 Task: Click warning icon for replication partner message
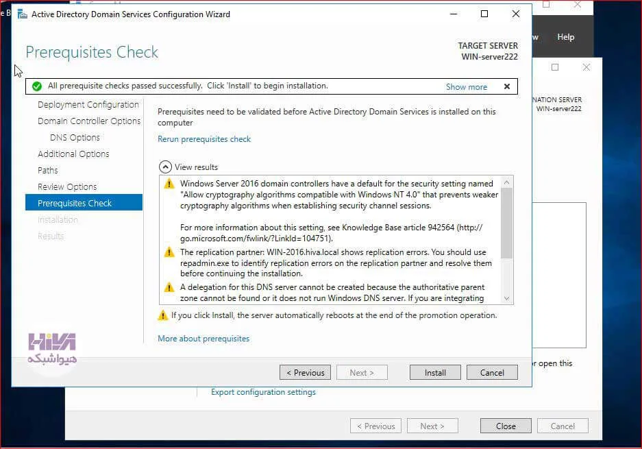pos(169,252)
